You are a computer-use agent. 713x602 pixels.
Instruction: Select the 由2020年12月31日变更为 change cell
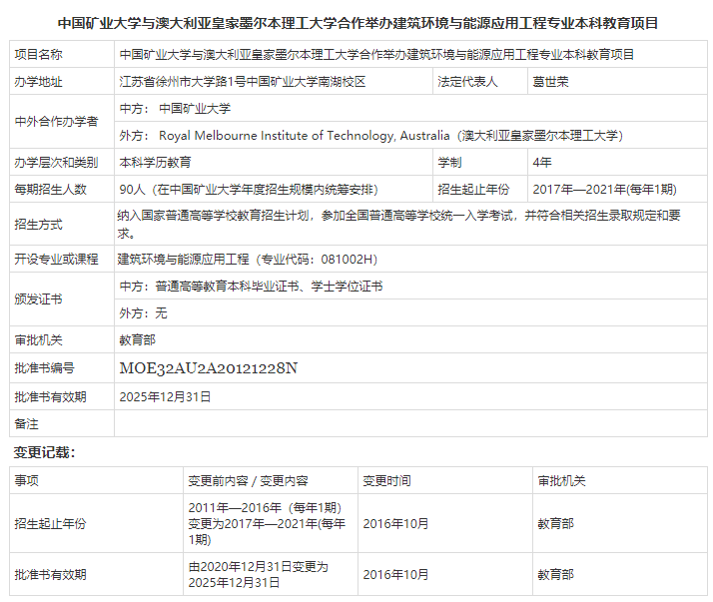tap(271, 574)
